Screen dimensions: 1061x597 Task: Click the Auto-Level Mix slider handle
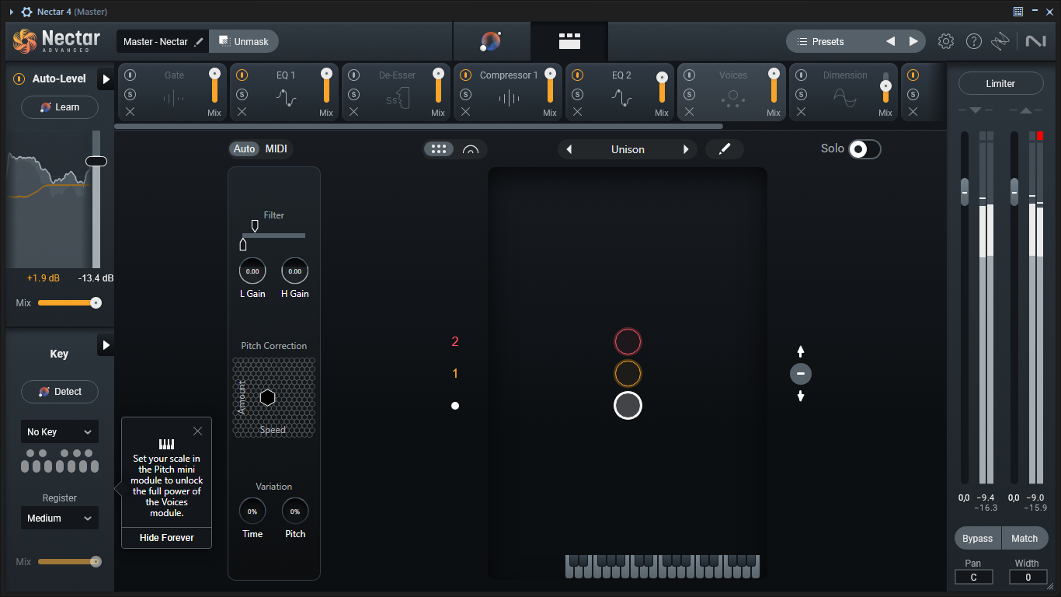96,303
